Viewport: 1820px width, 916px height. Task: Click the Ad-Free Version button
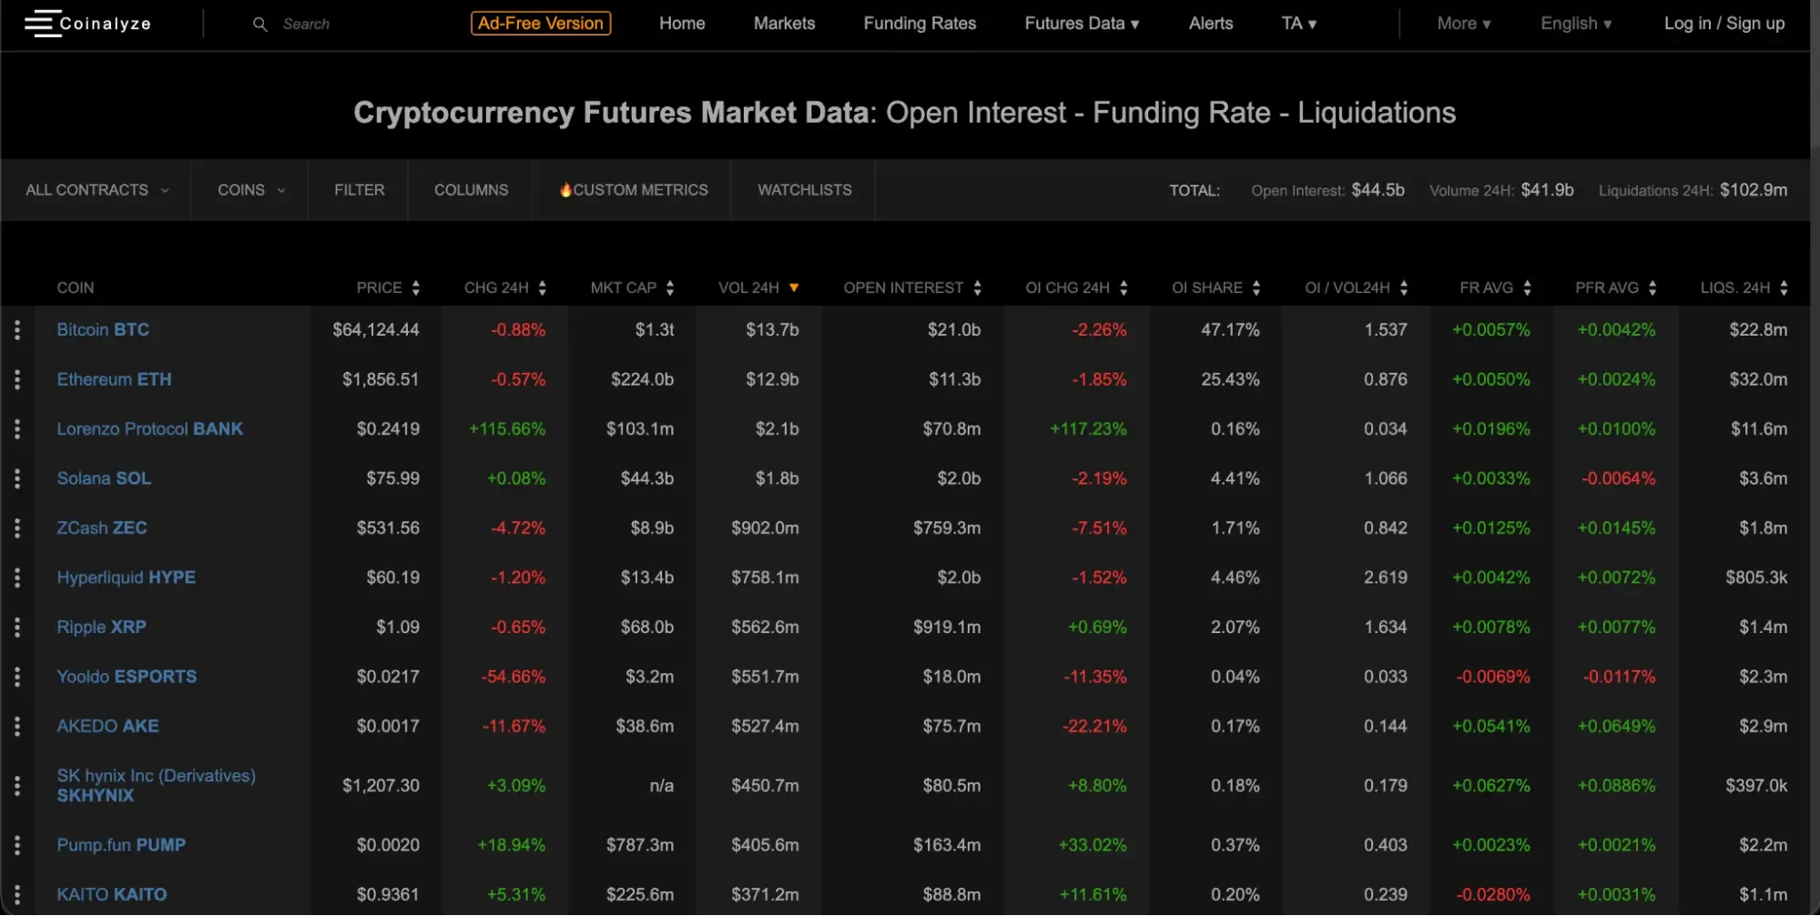541,24
